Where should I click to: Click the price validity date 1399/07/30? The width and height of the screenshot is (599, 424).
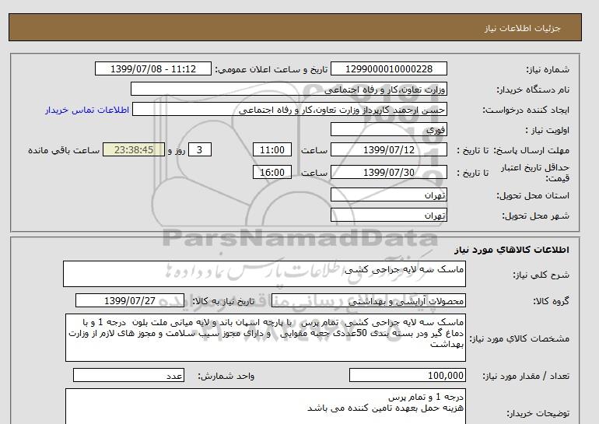(x=388, y=172)
